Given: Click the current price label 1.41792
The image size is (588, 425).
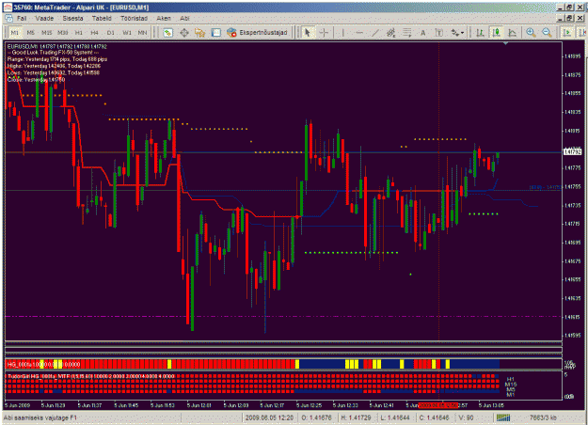Looking at the screenshot, I should click(572, 151).
